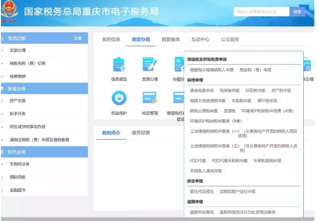Select 资源税 entry
This screenshot has height=221, width=319.
tap(230, 111)
